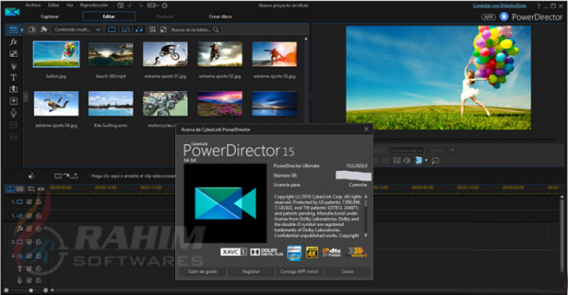The image size is (568, 295).
Task: Open the Voice-over recording room microphone icon
Action: pyautogui.click(x=13, y=113)
